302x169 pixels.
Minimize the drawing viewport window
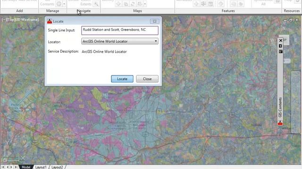285,20
